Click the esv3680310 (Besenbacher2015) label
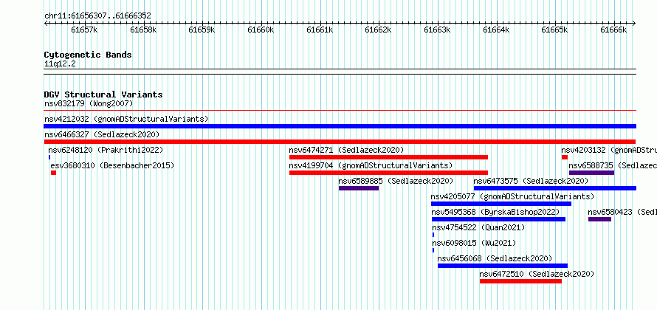This screenshot has height=310, width=657. pos(112,165)
